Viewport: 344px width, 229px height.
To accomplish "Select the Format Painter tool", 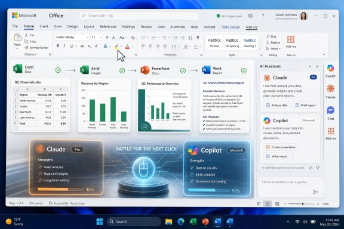I will tap(36, 48).
